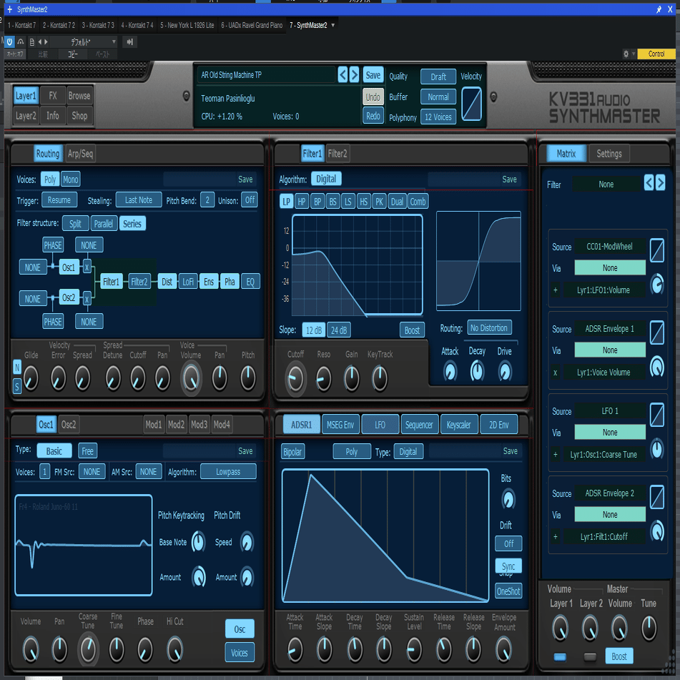Viewport: 680px width, 680px height.
Task: Open the gear settings icon near Control
Action: tap(626, 54)
